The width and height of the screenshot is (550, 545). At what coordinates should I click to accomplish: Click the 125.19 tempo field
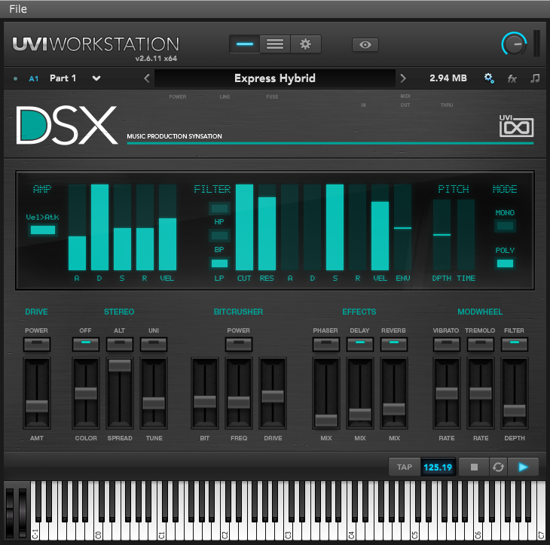pos(438,467)
